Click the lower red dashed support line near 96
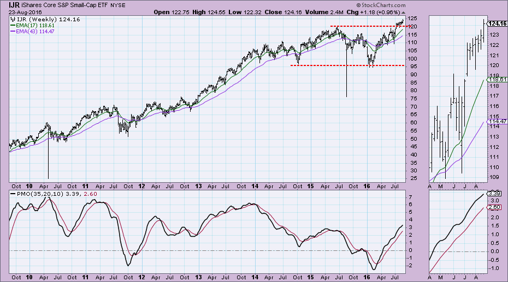The height and width of the screenshot is (282, 508). pos(347,65)
